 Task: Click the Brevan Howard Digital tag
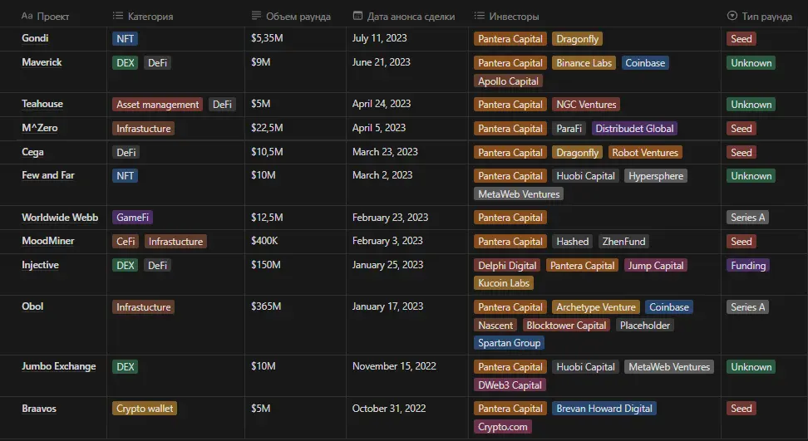[604, 409]
